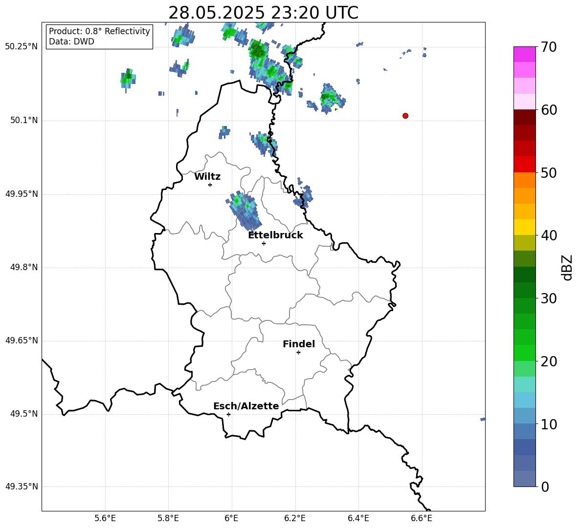This screenshot has width=579, height=528.
Task: Click the Esch/Alzette city label
Action: click(x=246, y=406)
